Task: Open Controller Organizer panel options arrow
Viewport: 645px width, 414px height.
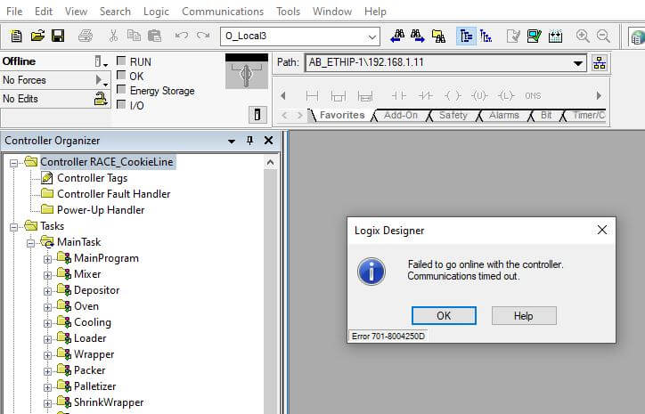Action: [232, 141]
